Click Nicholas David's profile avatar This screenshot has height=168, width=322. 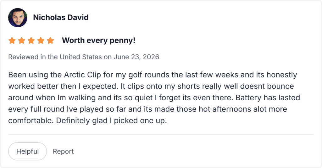(x=18, y=18)
